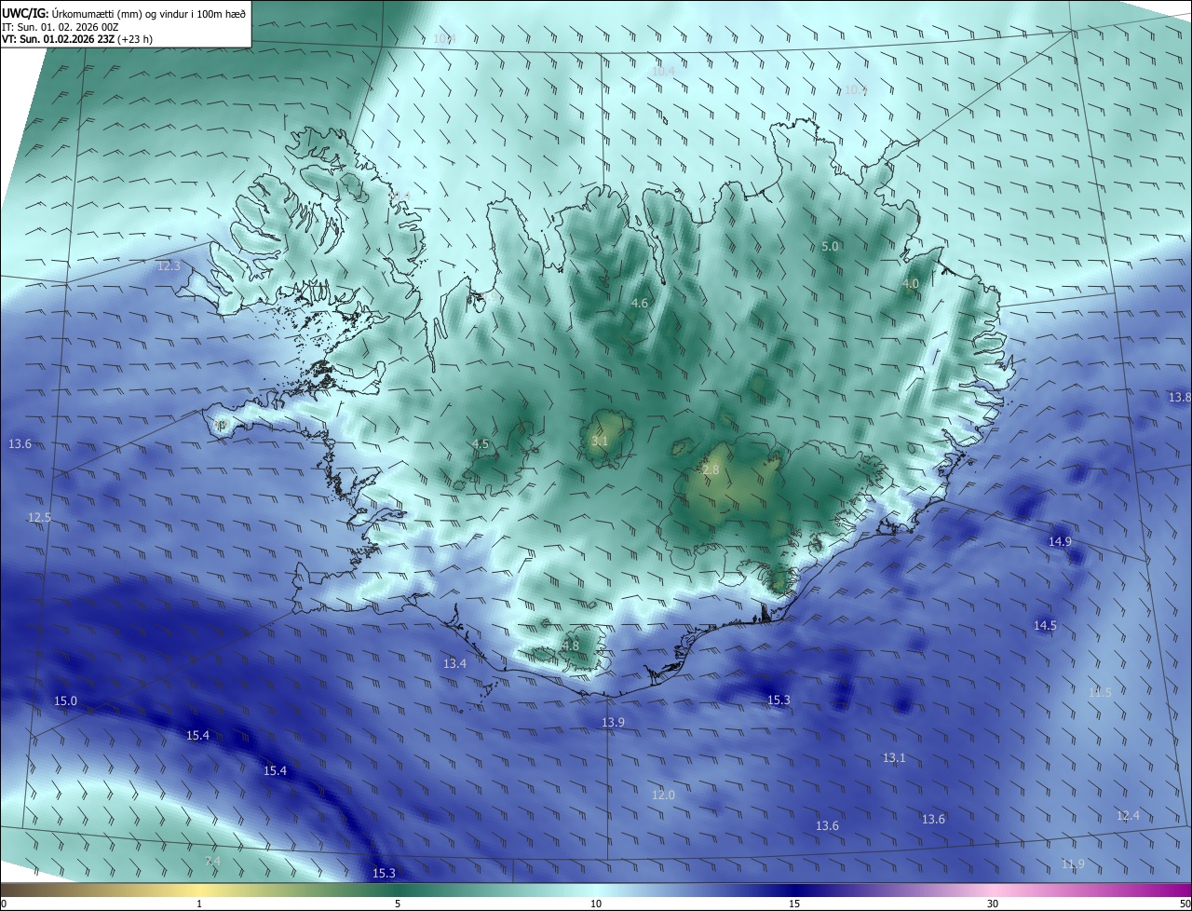
Task: Click the 3.1 value on Hofsjökull
Action: click(x=600, y=441)
